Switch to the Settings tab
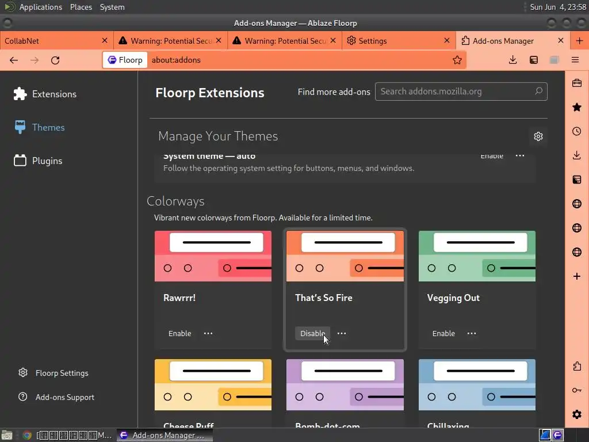 (399, 41)
